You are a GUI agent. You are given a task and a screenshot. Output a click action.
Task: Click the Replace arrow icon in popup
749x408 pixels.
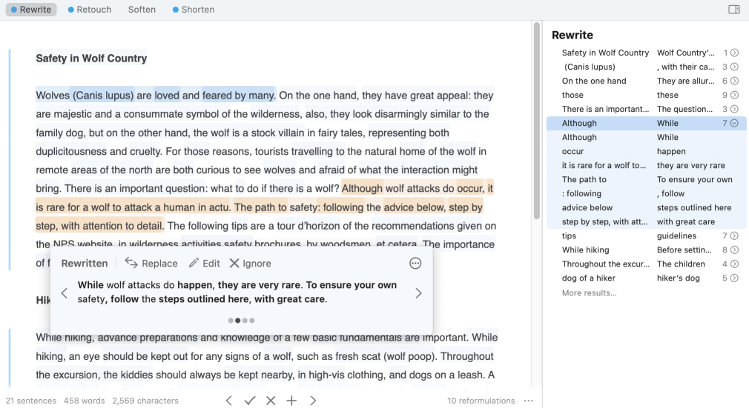tap(132, 263)
